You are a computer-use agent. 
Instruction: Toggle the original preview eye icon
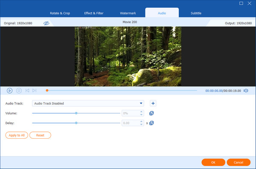(x=47, y=23)
